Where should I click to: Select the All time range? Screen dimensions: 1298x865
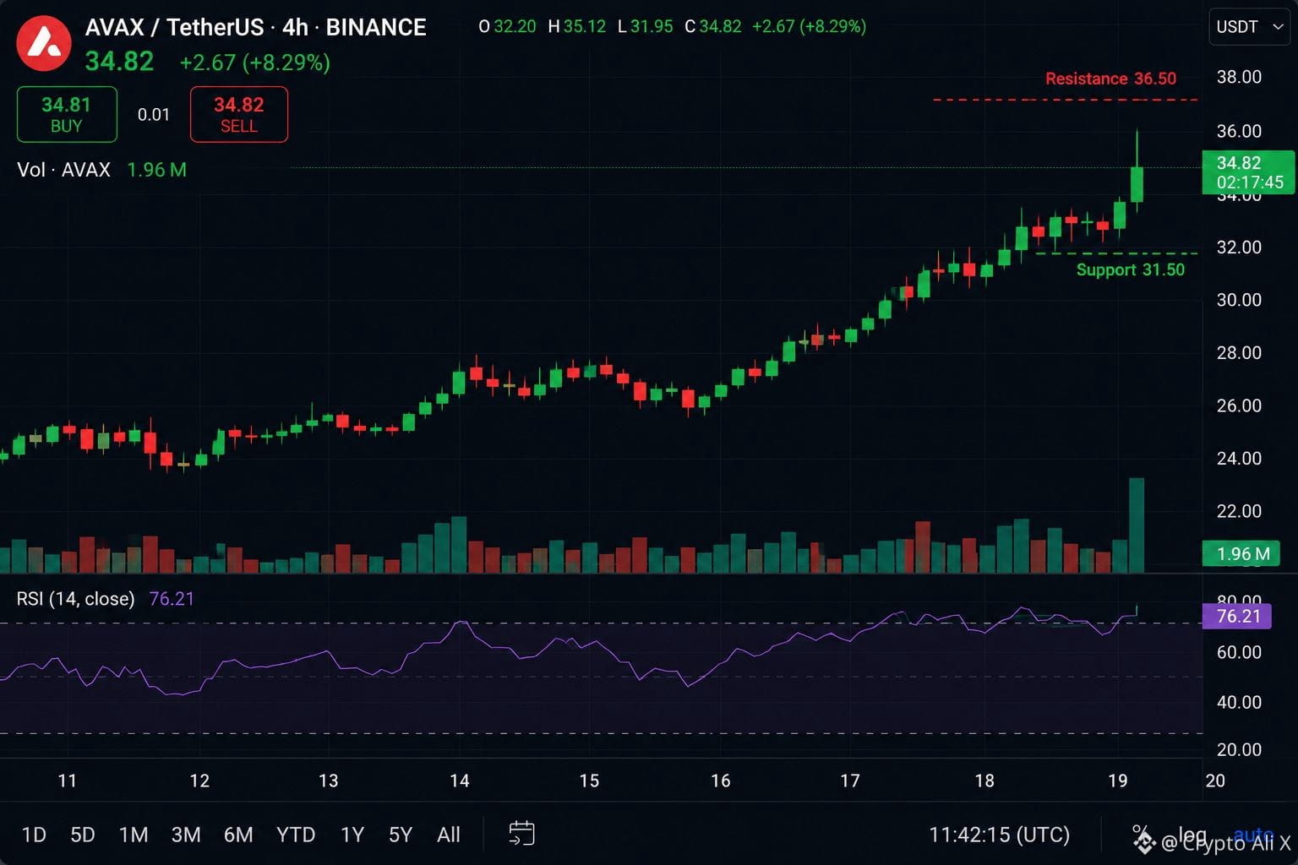[x=449, y=835]
